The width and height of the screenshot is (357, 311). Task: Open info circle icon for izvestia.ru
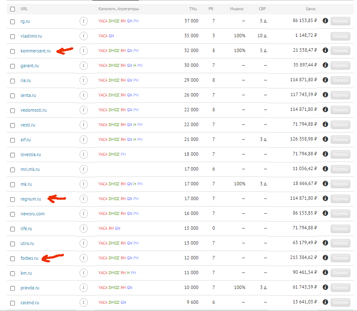pyautogui.click(x=83, y=154)
